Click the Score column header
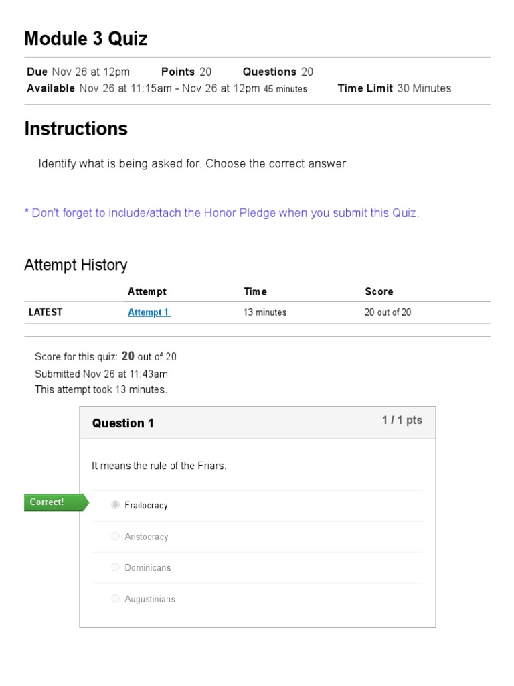514x686 pixels. 379,292
